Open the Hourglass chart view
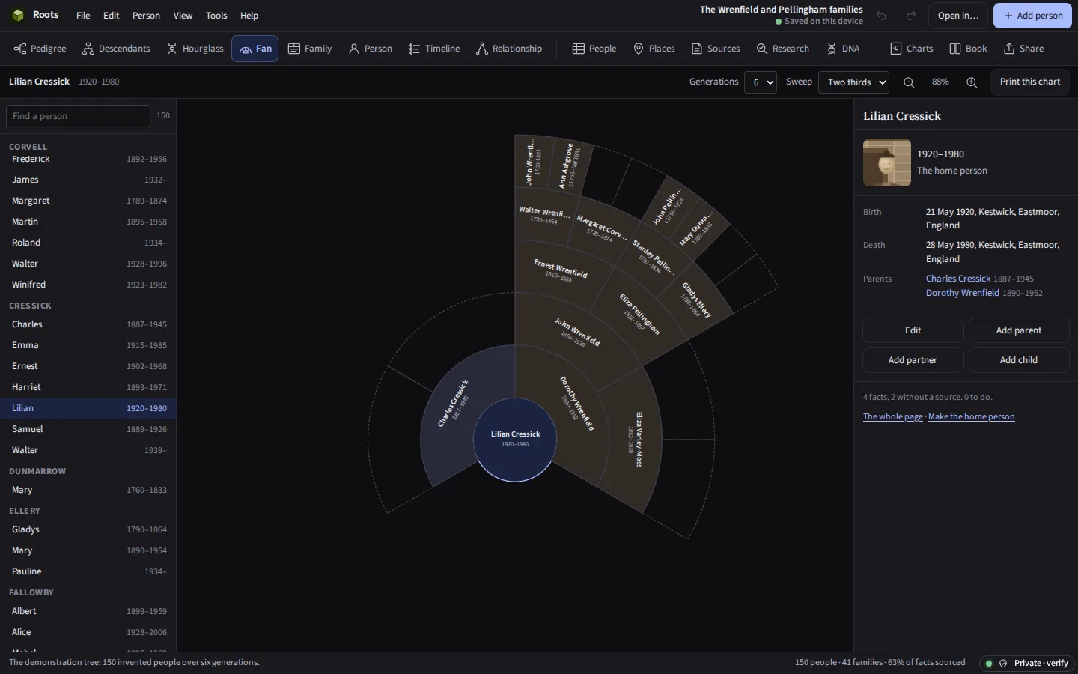Screen dimensions: 1078x674 point(195,49)
